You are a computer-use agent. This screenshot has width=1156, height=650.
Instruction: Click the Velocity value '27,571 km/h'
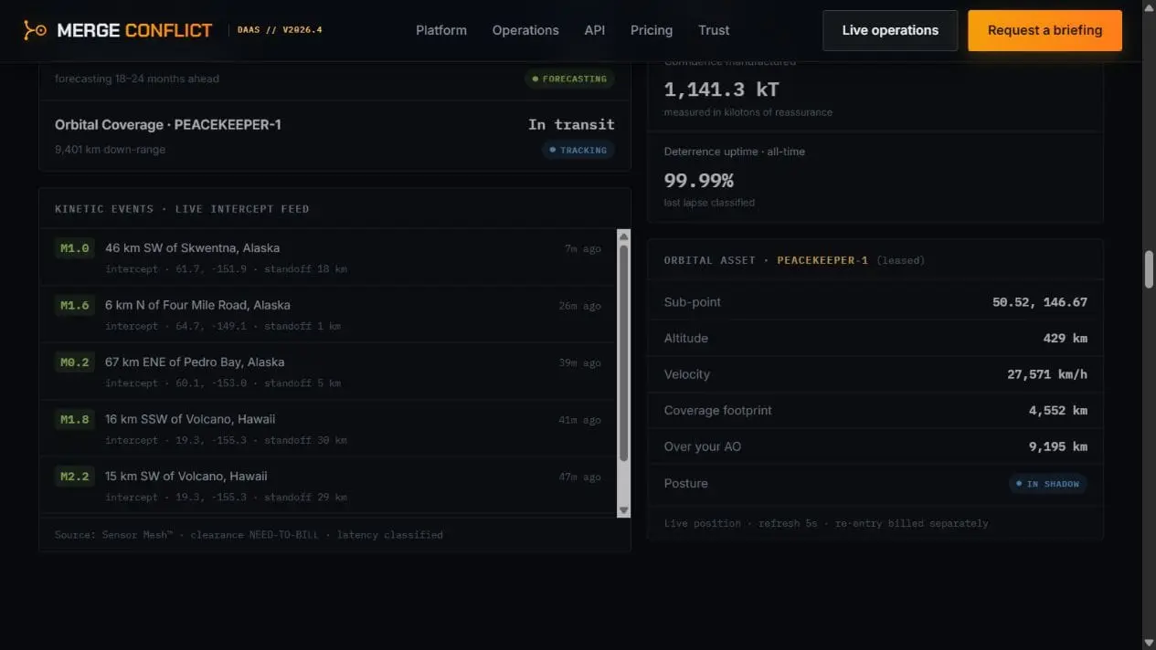pos(1047,374)
